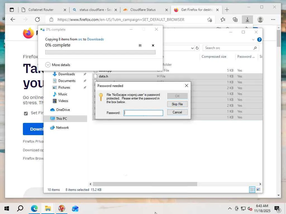Close the Cloudflare Status tab
286x214 pixels.
pos(166,10)
